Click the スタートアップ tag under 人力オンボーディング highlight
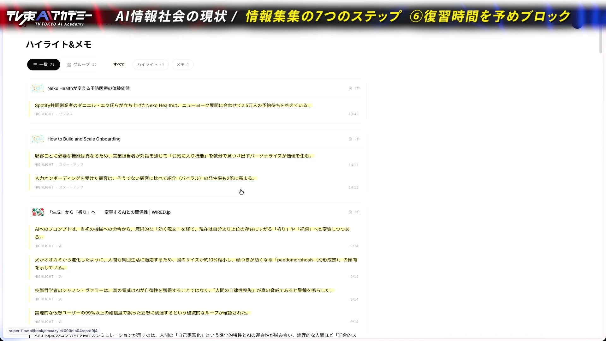Viewport: 606px width, 341px height. [71, 187]
